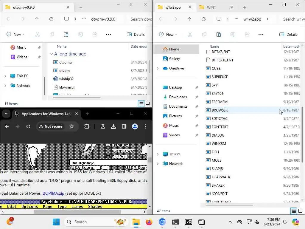Show hidden system tray icons chevron

tap(230, 222)
